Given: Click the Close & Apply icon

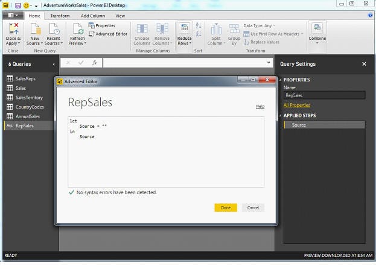Looking at the screenshot, I should pos(14,28).
